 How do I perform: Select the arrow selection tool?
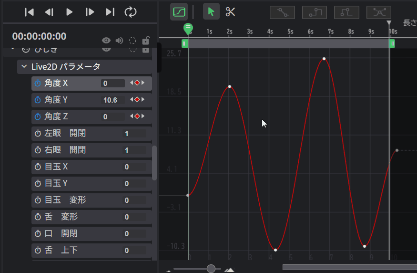tap(211, 11)
